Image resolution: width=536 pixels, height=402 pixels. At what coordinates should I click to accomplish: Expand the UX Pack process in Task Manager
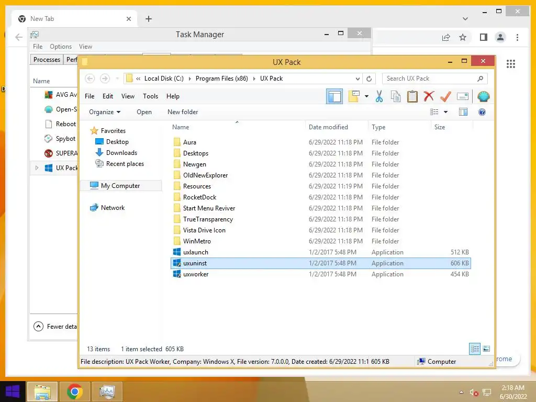(x=37, y=168)
